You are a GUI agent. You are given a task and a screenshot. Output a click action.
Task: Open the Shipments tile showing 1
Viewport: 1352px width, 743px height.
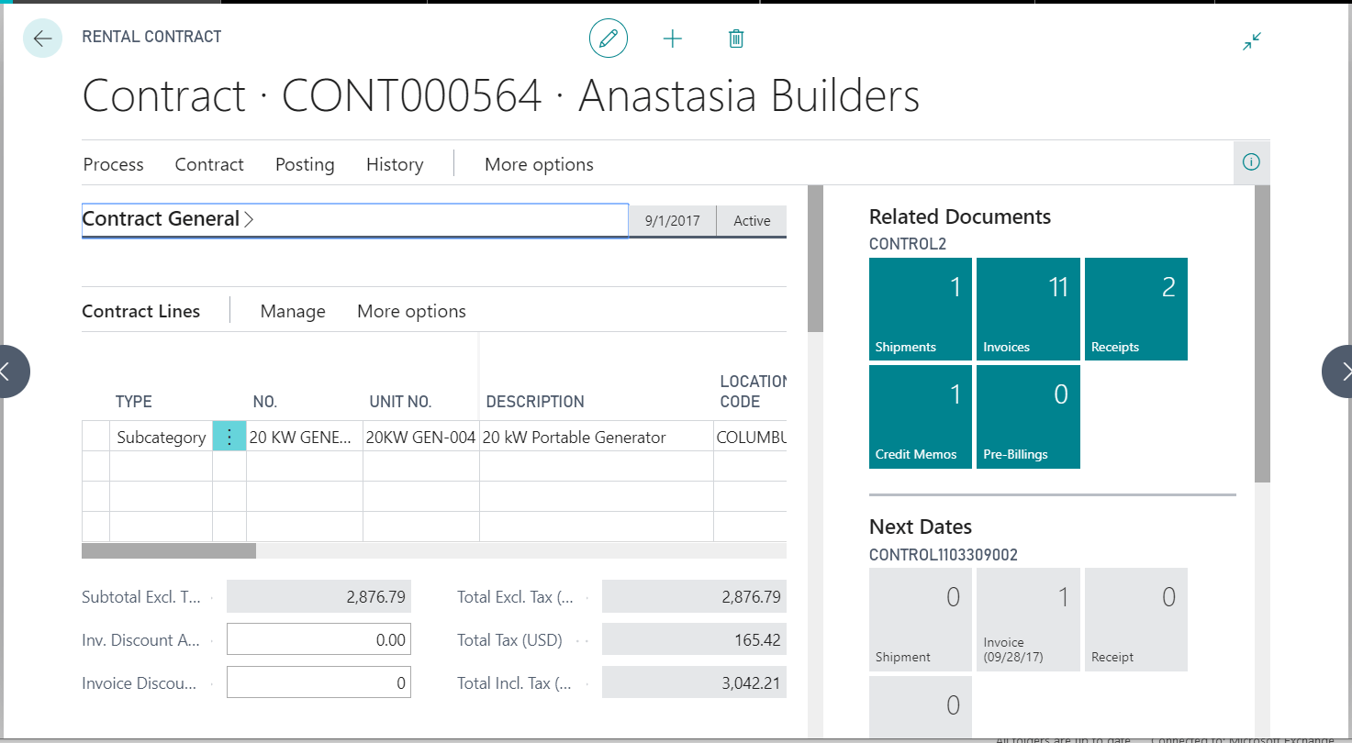[920, 309]
